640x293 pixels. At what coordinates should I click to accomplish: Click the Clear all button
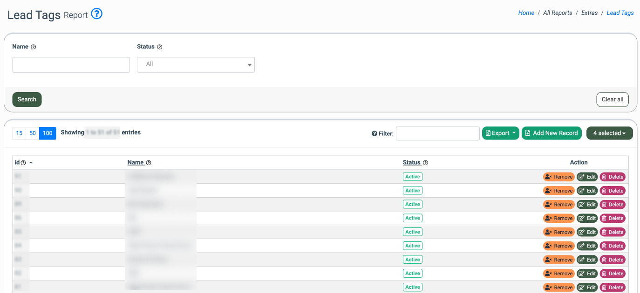(x=612, y=100)
